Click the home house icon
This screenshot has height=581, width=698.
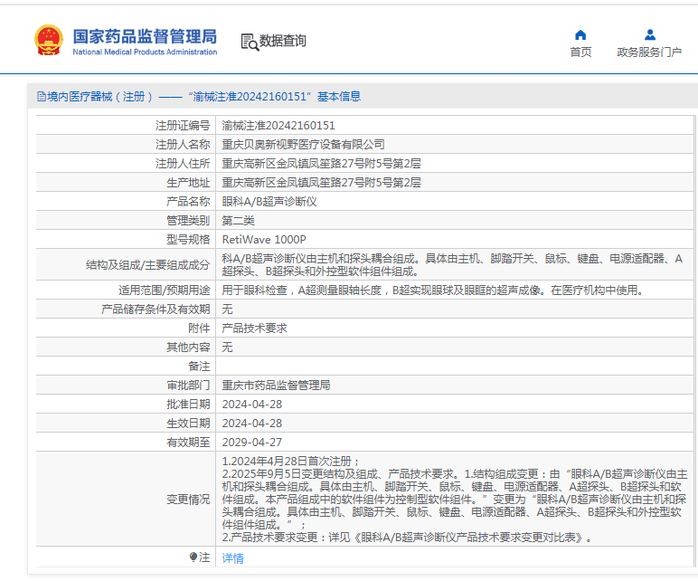[x=580, y=35]
